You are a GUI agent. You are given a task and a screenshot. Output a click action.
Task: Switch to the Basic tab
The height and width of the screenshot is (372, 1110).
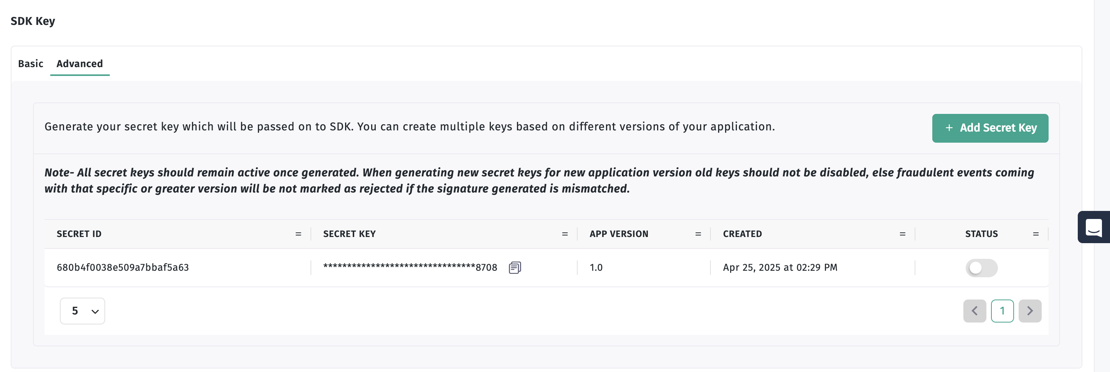click(31, 64)
